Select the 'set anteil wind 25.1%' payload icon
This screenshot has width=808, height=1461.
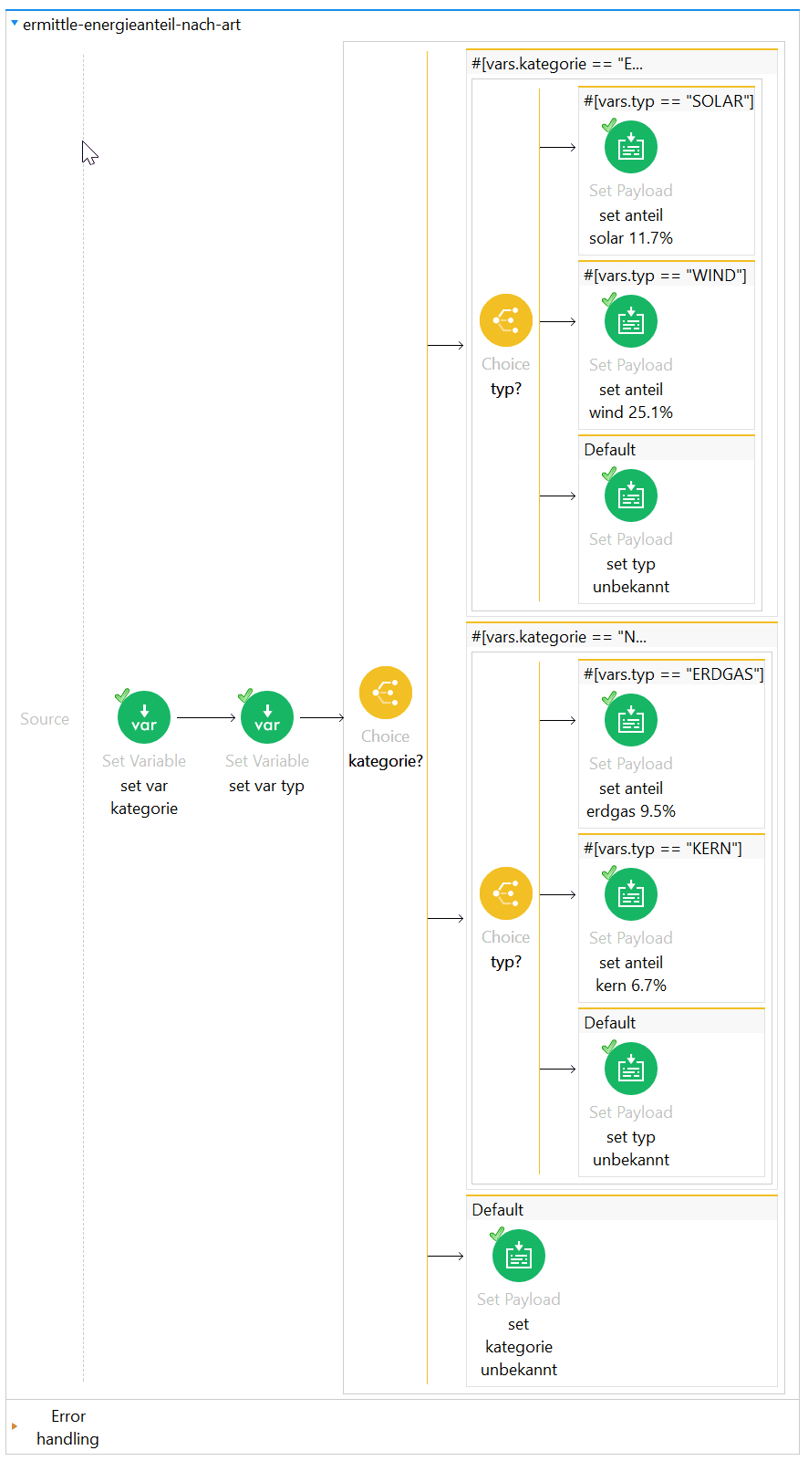[631, 321]
